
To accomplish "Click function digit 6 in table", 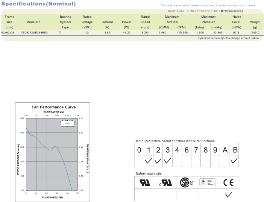I will point(187,150).
